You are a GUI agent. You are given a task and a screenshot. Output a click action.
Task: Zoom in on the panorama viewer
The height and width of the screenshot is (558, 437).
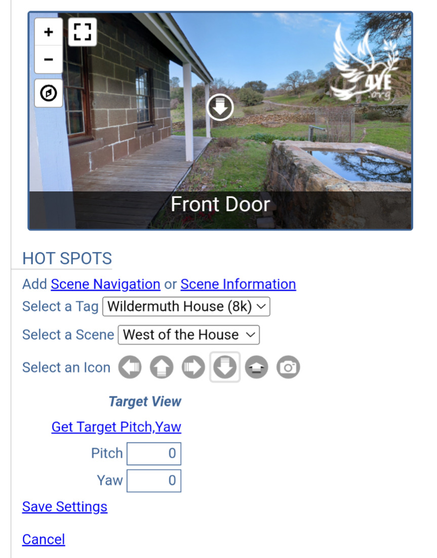click(x=49, y=32)
